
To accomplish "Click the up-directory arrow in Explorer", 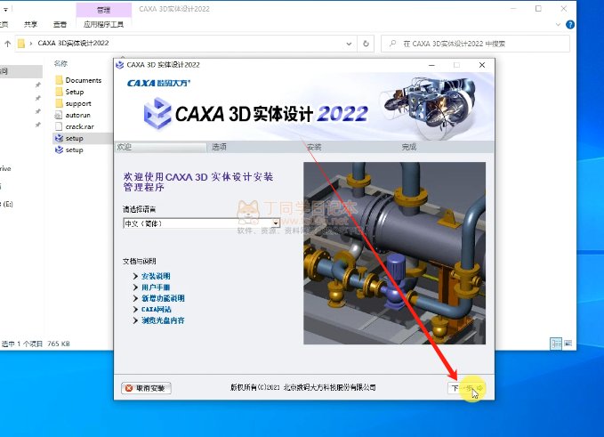I will [x=8, y=43].
